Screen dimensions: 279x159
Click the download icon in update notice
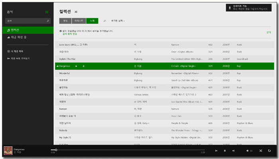tap(230, 8)
